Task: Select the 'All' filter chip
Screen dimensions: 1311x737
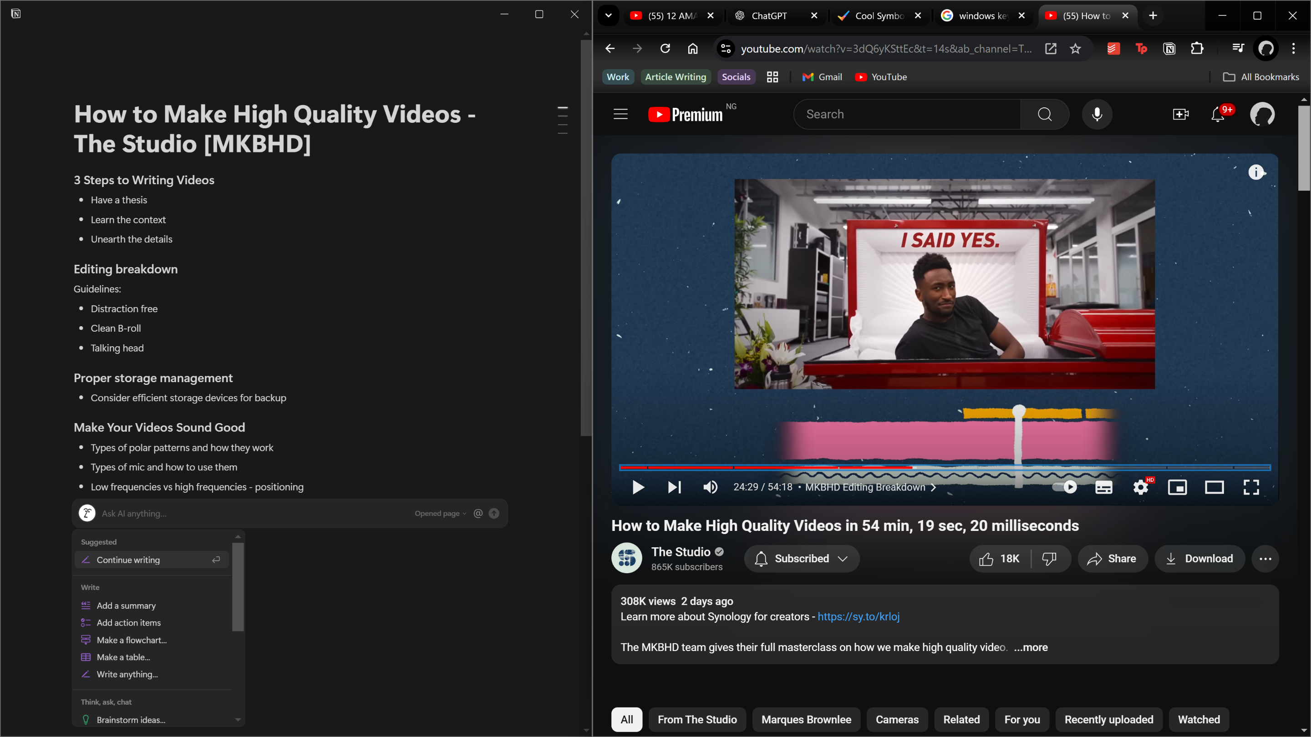Action: (626, 720)
